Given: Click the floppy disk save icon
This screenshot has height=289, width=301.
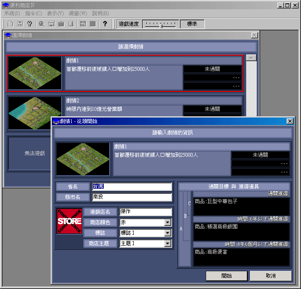Looking at the screenshot, I should point(20,24).
